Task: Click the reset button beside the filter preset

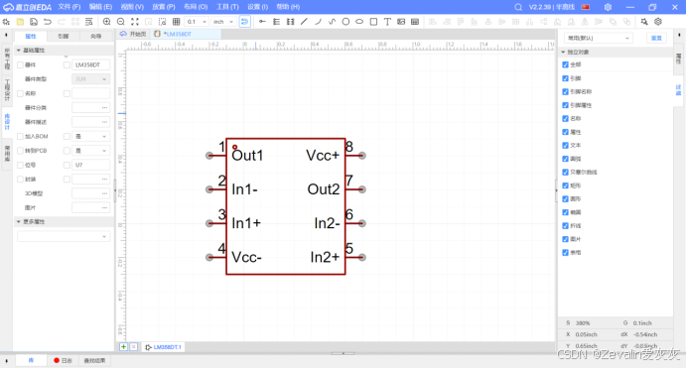Action: point(656,38)
